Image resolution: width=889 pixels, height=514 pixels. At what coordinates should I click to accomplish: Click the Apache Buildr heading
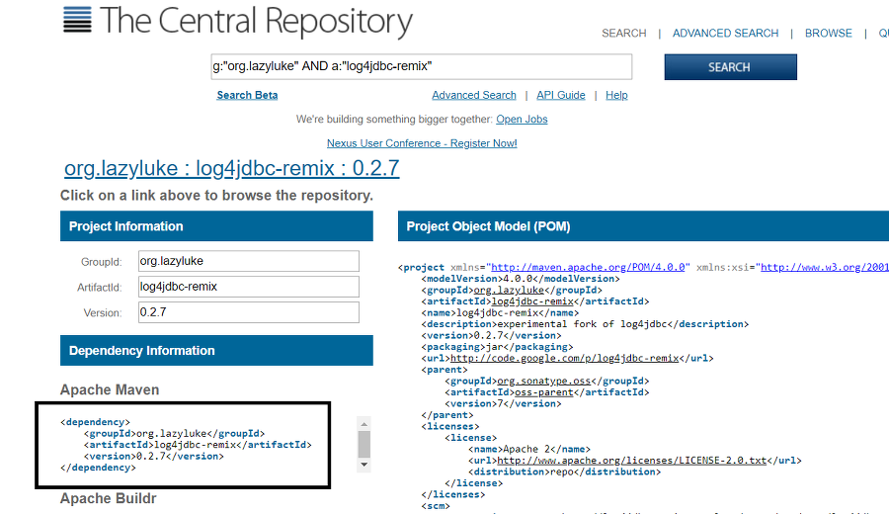point(109,498)
